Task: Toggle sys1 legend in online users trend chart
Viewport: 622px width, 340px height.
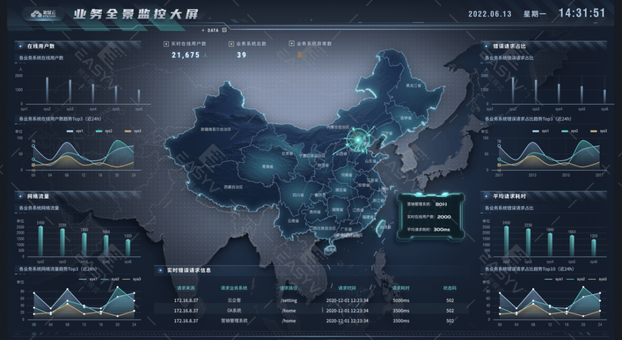Action: point(75,131)
